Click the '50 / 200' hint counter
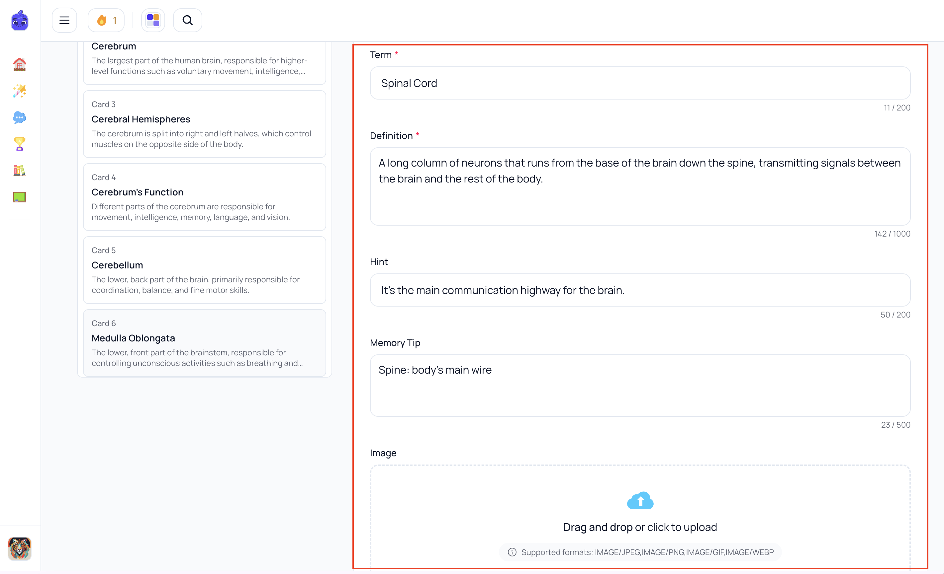The width and height of the screenshot is (944, 574). [896, 315]
